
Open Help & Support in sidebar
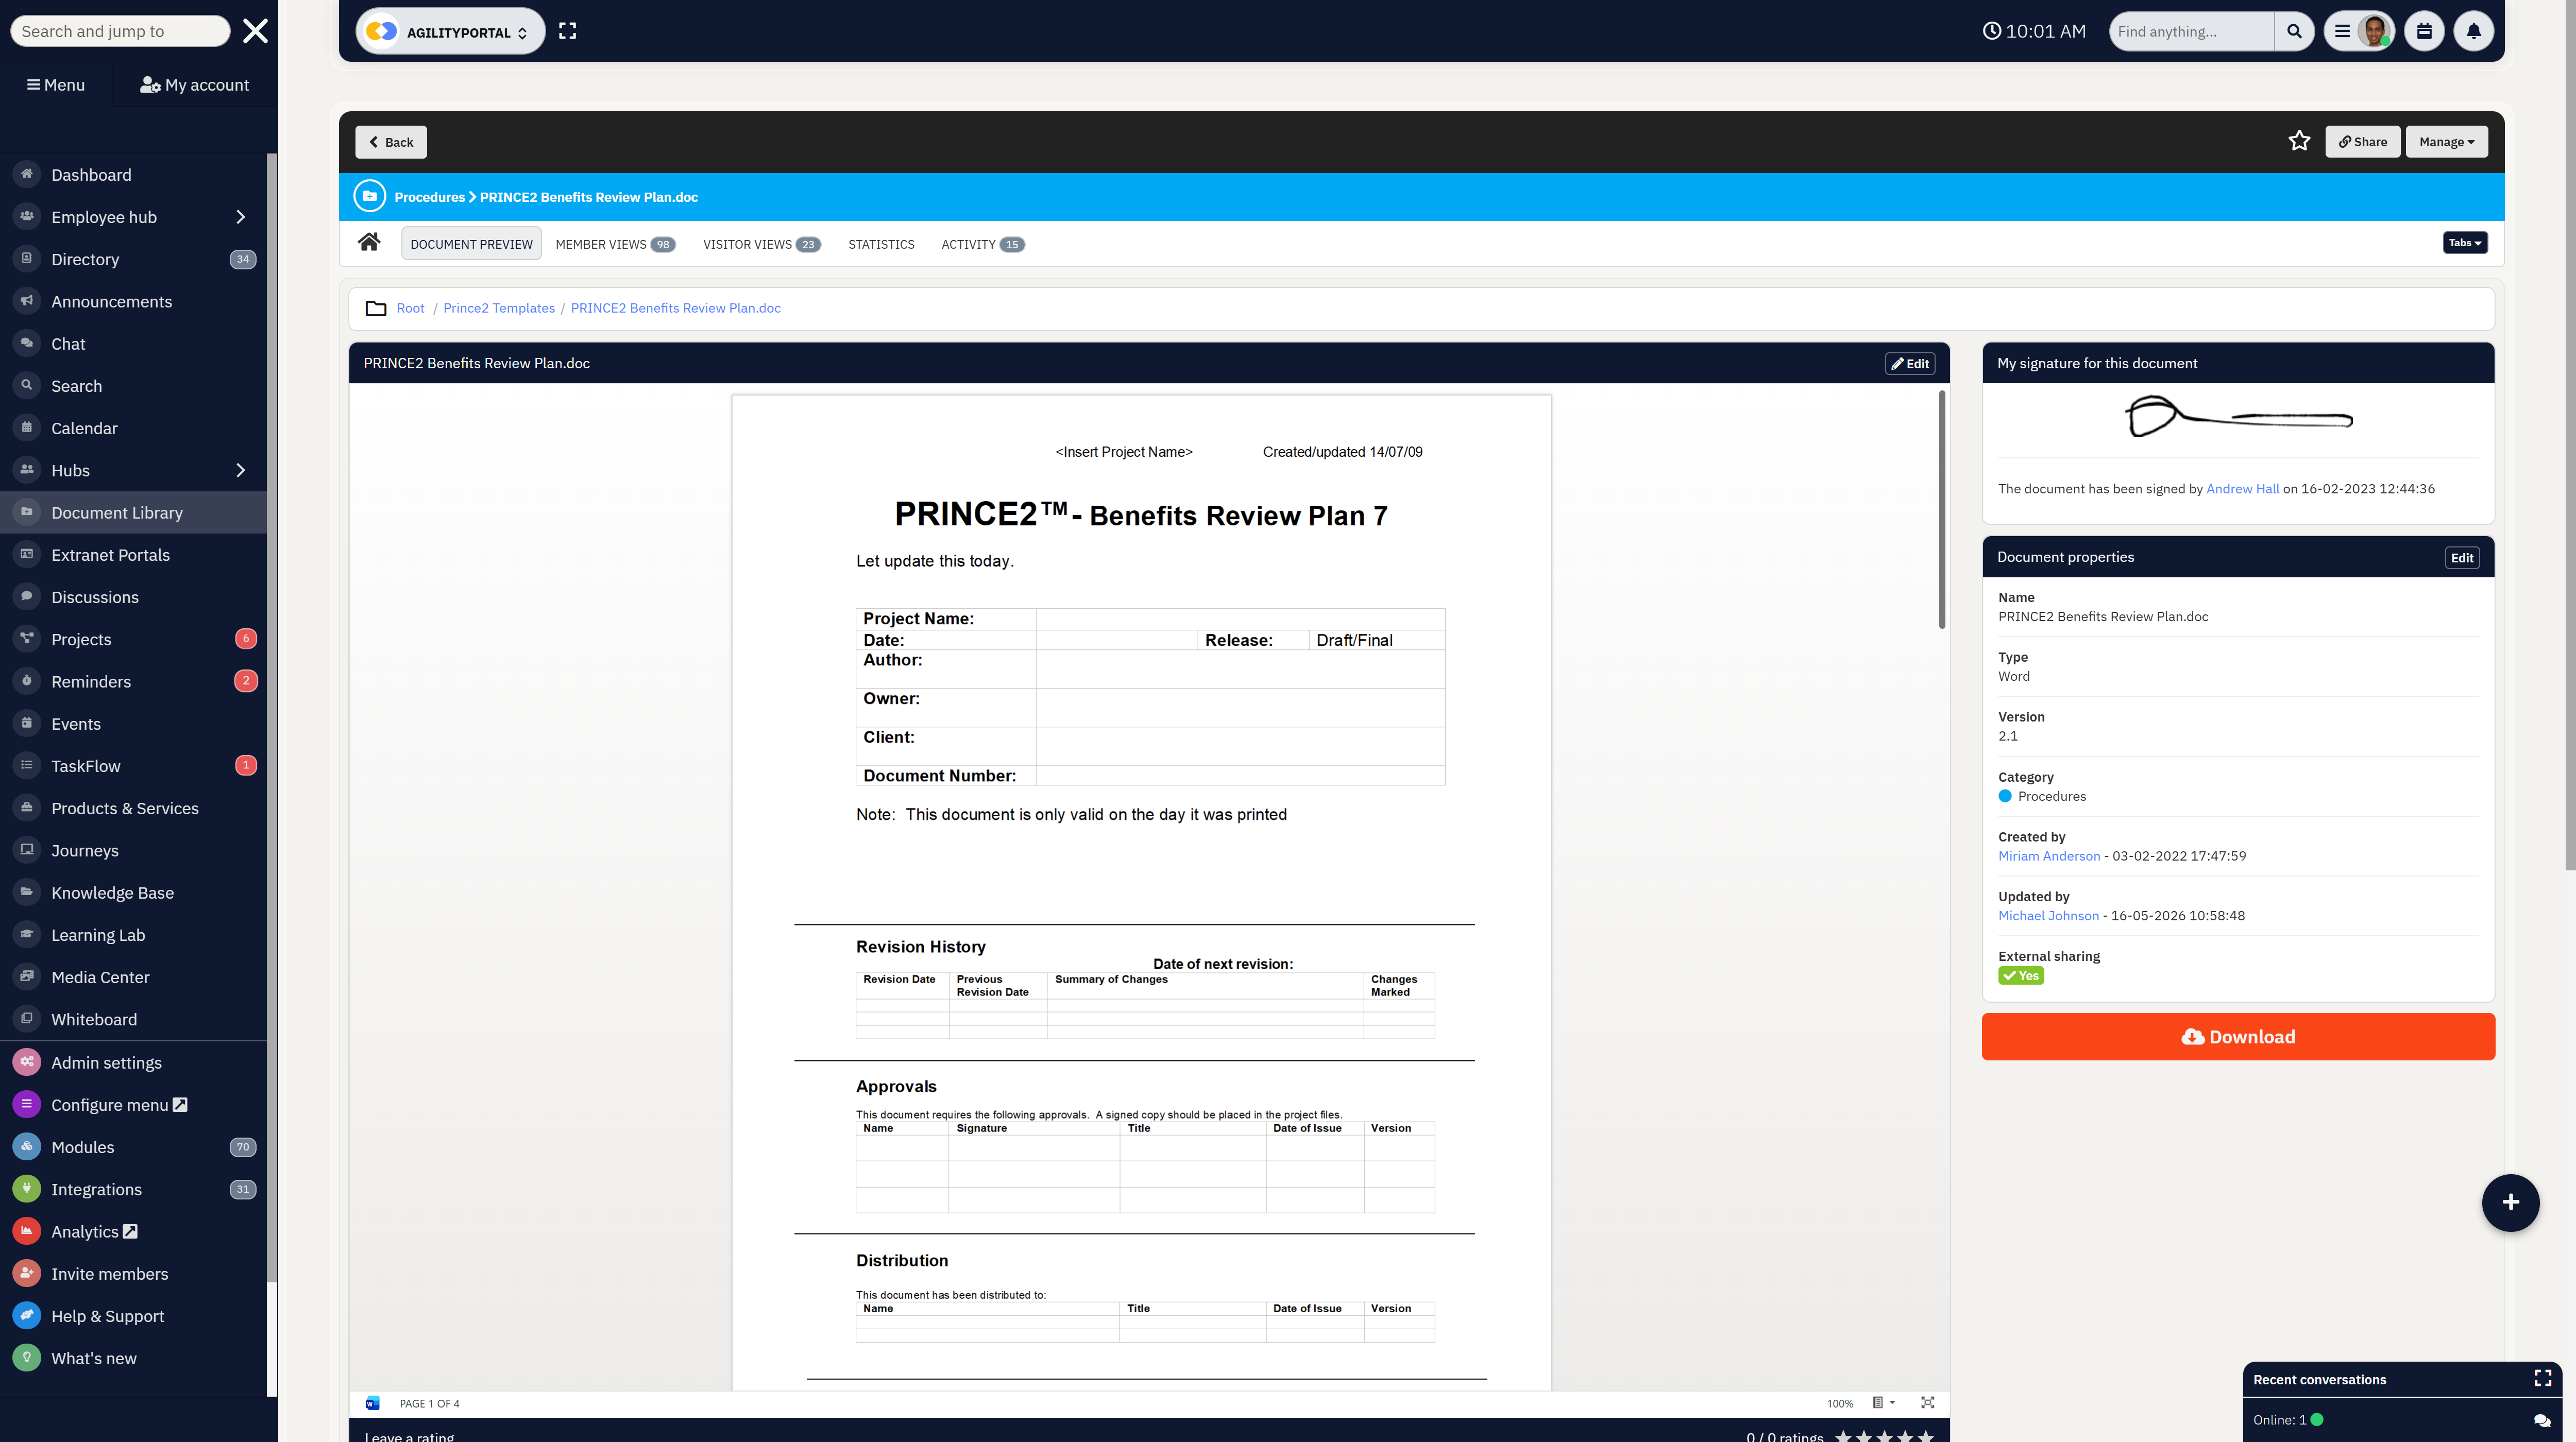133,1316
